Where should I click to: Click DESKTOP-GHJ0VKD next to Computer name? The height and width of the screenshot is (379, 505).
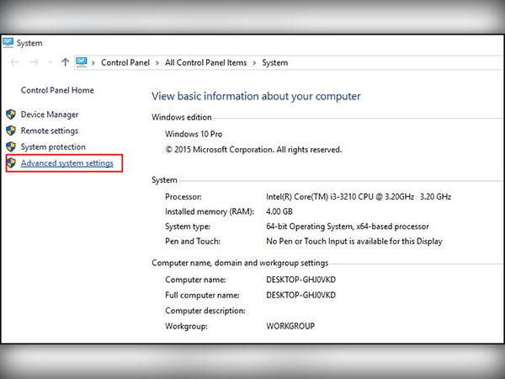(x=300, y=280)
